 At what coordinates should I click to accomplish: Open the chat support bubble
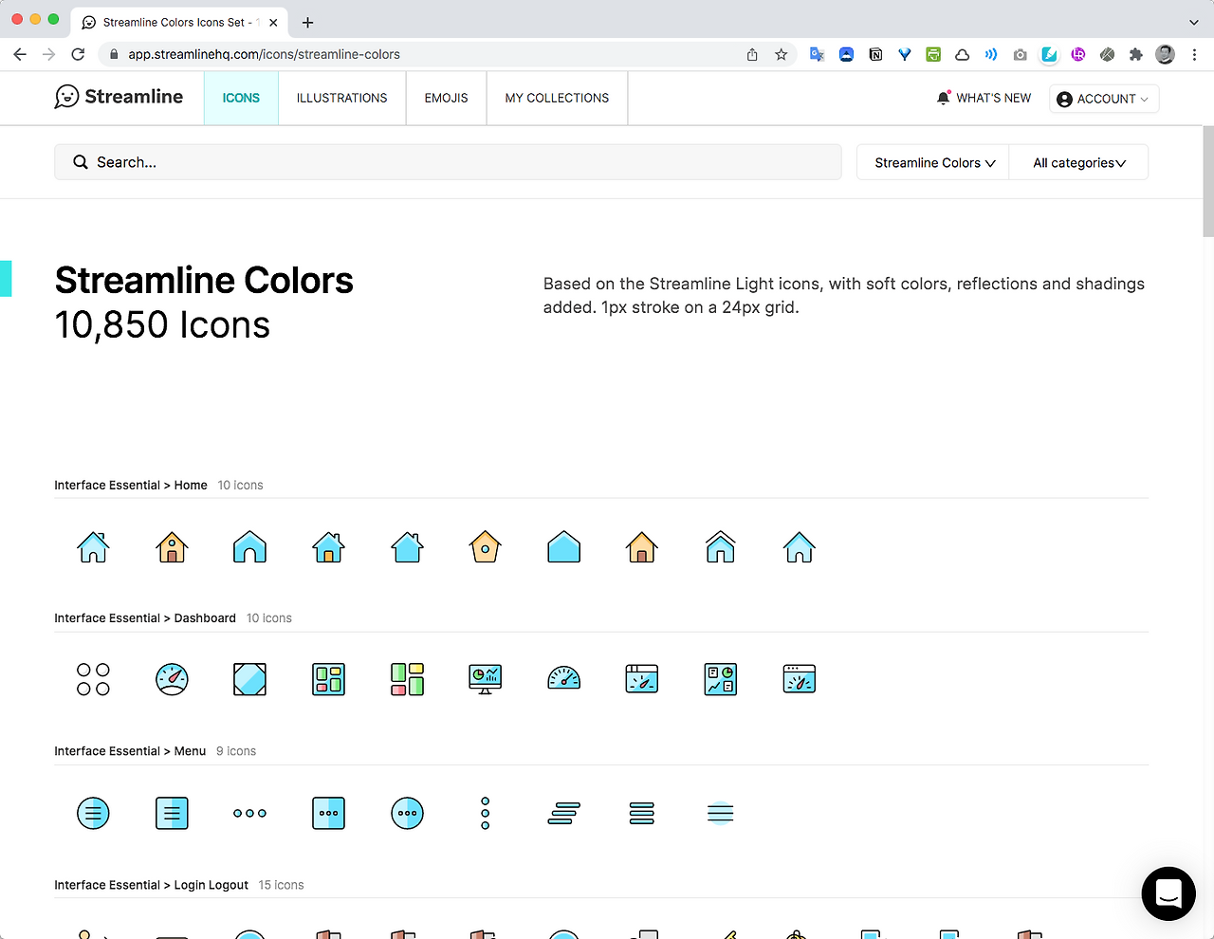(1168, 893)
